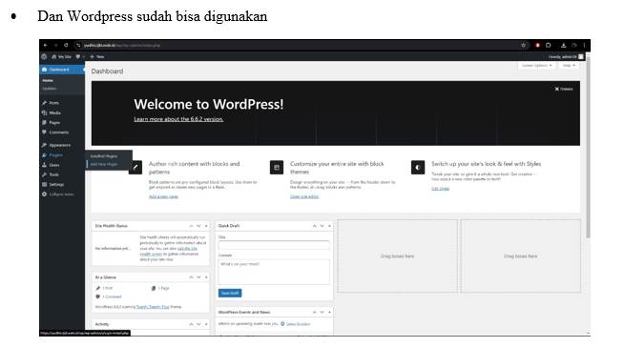
Task: Move At a Glance panel down
Action: tap(198, 277)
